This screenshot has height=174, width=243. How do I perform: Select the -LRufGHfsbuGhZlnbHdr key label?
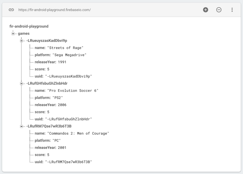47,84
